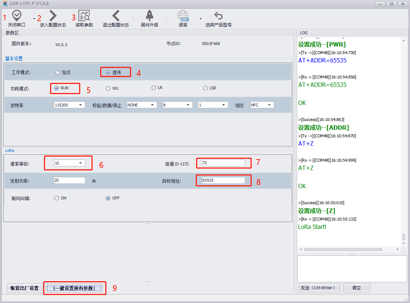This screenshot has width=410, height=303.
Task: Select the LSR power mode radio button
Action: tap(206, 88)
